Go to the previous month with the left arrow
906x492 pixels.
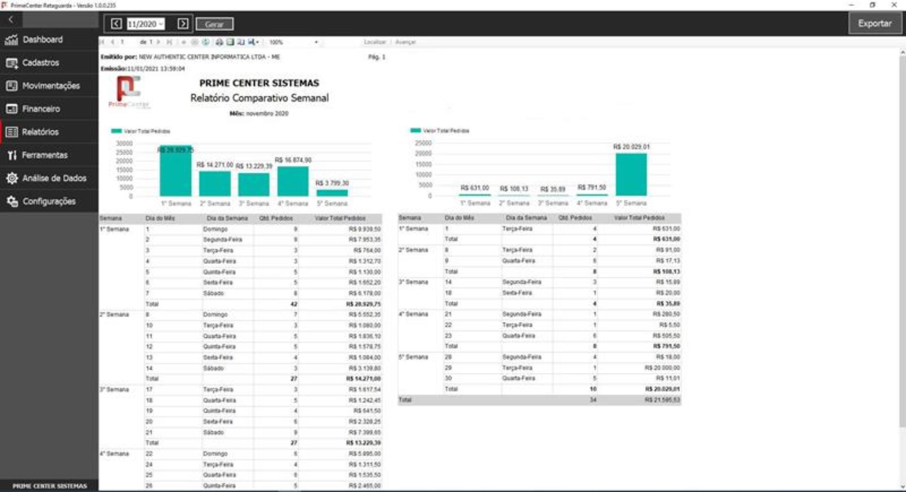coord(116,23)
